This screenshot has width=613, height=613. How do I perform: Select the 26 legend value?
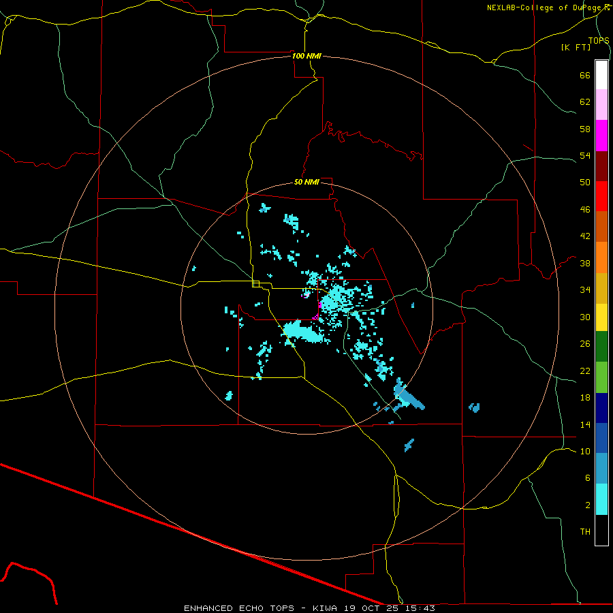click(x=585, y=344)
